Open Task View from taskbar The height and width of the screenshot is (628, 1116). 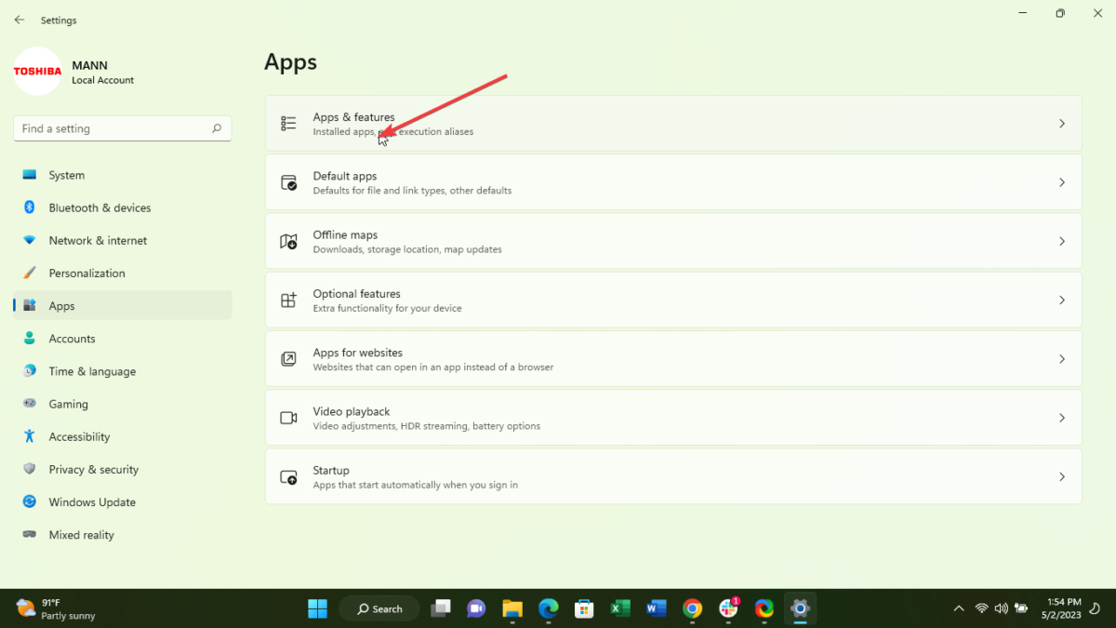[x=441, y=608]
